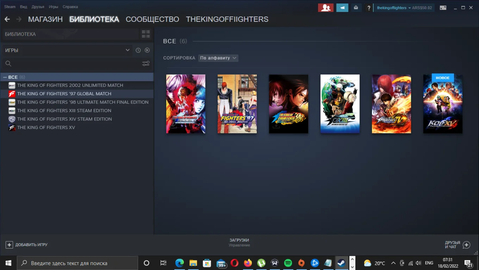Click KOF 2002 Unlimited Match list icon
479x270 pixels.
click(x=12, y=85)
